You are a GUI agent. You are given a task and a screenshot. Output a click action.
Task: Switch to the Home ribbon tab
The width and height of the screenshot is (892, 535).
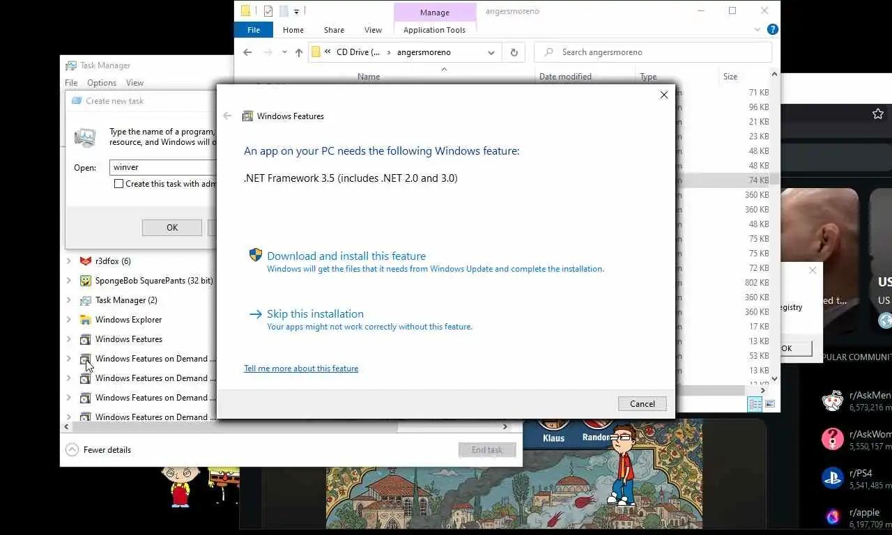(293, 30)
